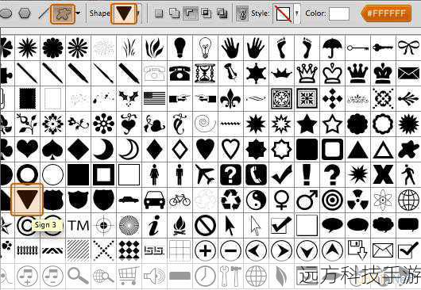The height and width of the screenshot is (290, 421).
Task: Click the white Color swatch
Action: [339, 13]
